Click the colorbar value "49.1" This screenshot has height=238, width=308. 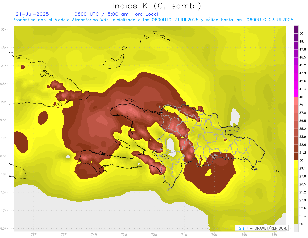[x=303, y=42]
